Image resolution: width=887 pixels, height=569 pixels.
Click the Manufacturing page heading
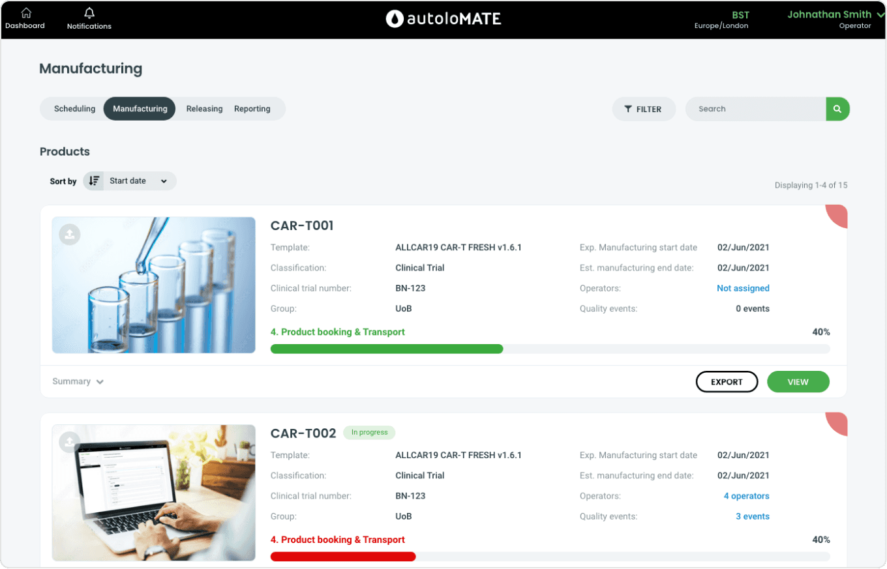point(91,68)
